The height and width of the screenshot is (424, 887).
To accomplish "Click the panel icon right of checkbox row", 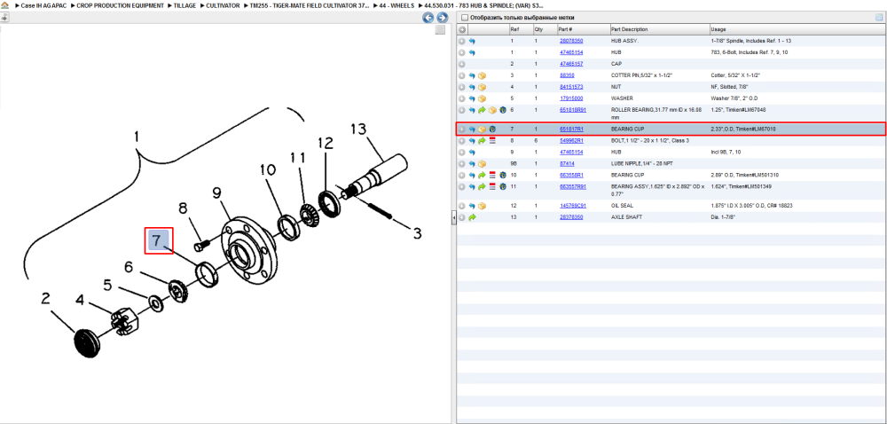I will point(880,18).
